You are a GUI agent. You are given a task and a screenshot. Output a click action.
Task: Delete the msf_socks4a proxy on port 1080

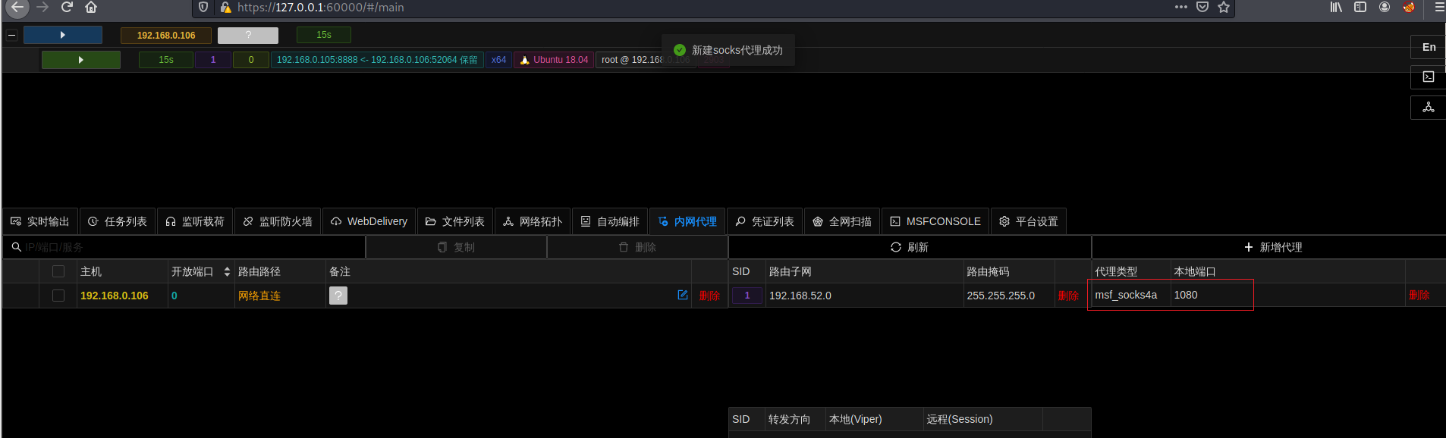[1419, 295]
